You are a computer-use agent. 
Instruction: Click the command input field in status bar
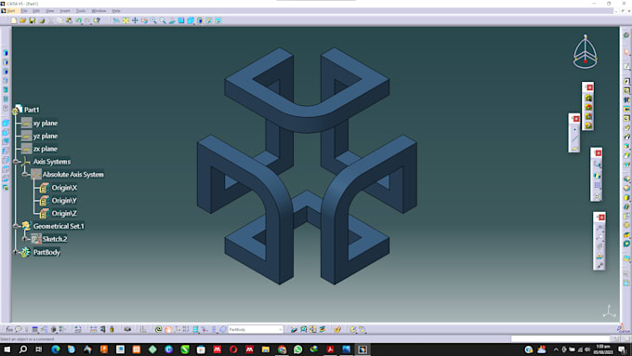coord(560,339)
